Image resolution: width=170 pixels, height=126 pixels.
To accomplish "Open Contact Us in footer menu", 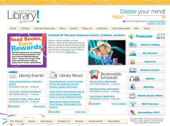I will click(64, 121).
